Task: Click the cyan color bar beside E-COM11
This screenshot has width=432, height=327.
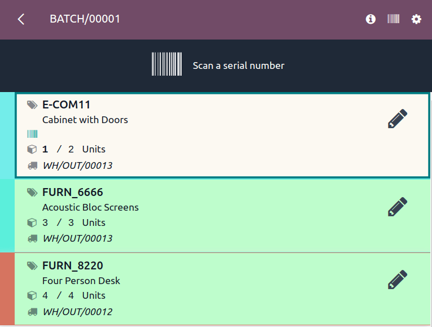Action: pos(7,136)
